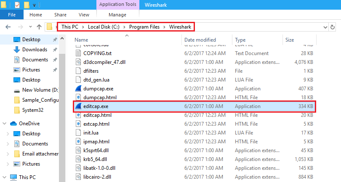The width and height of the screenshot is (341, 182).
Task: Open the File menu tab
Action: point(12,15)
